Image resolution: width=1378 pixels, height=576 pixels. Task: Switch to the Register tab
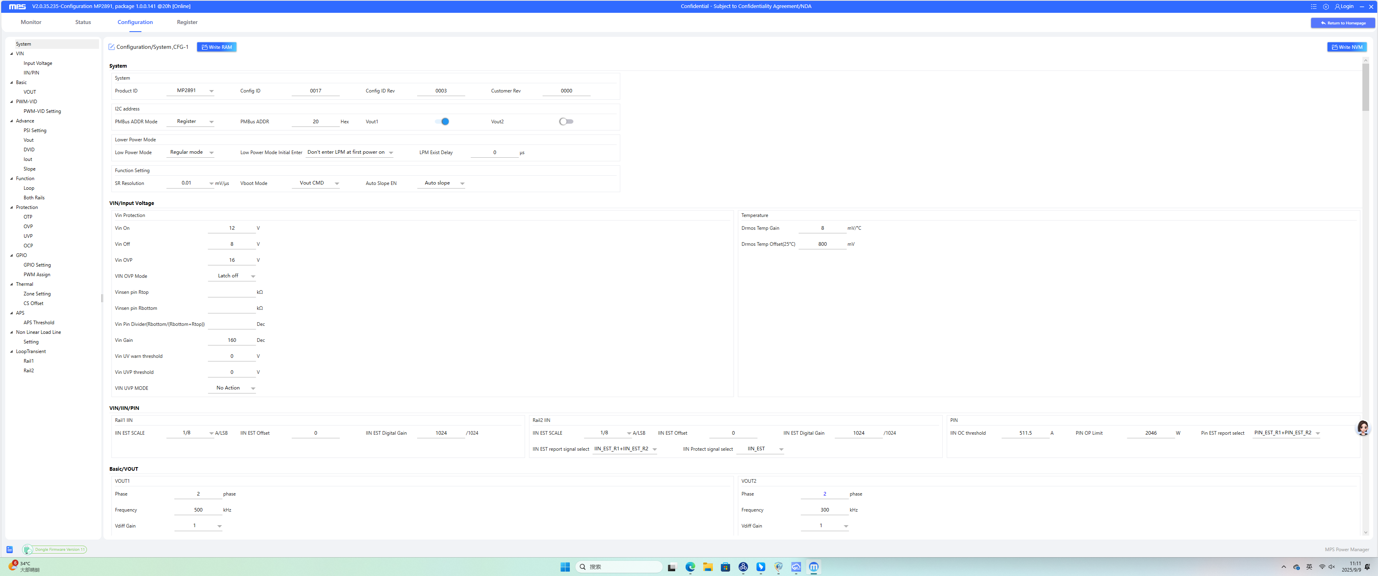click(x=187, y=22)
